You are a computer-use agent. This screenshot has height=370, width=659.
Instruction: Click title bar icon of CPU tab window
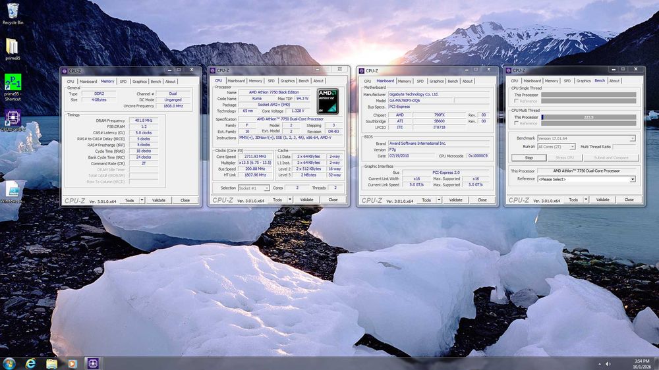213,70
